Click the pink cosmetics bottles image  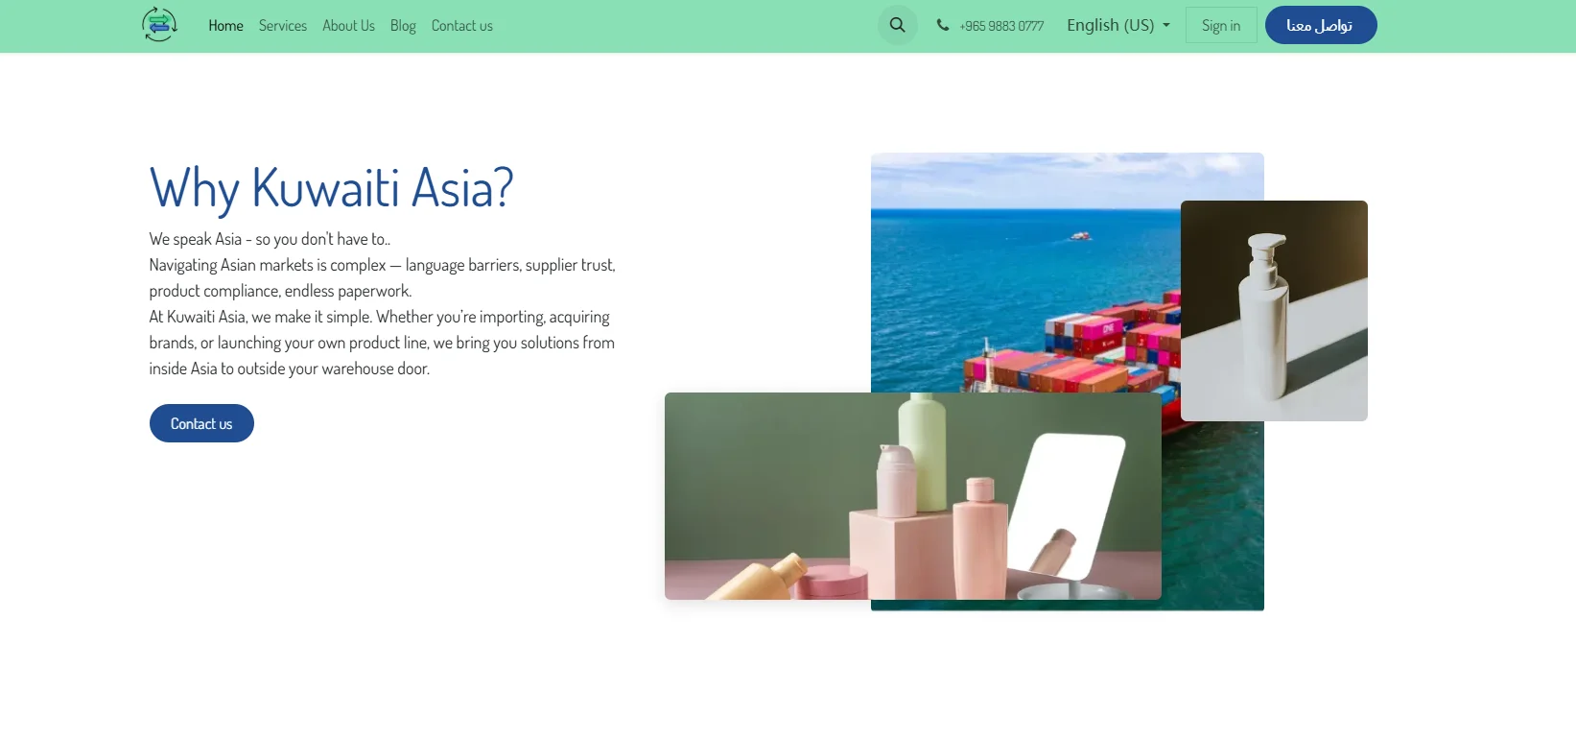(913, 496)
